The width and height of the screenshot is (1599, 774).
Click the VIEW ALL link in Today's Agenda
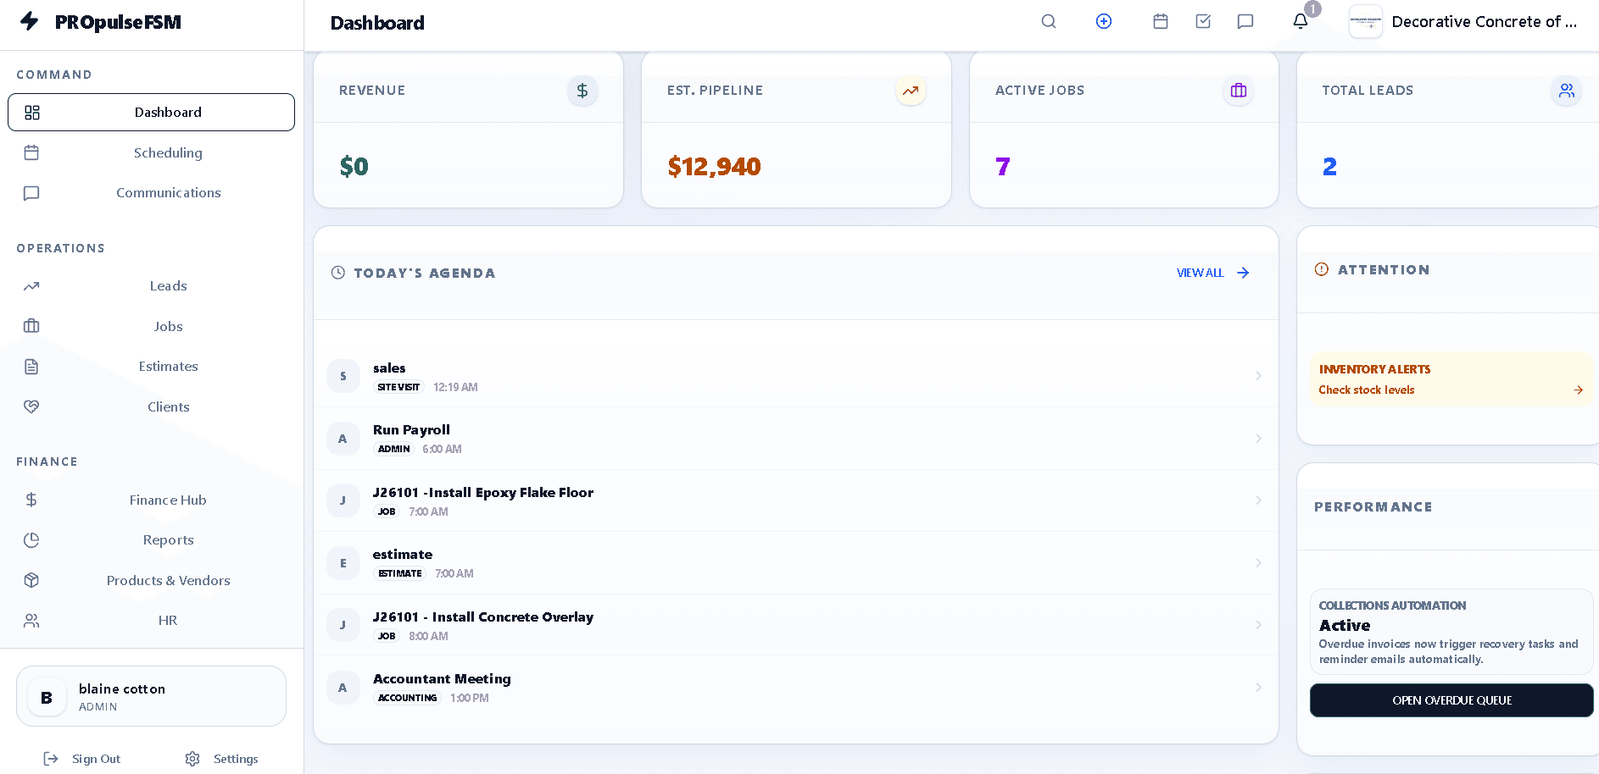point(1212,273)
